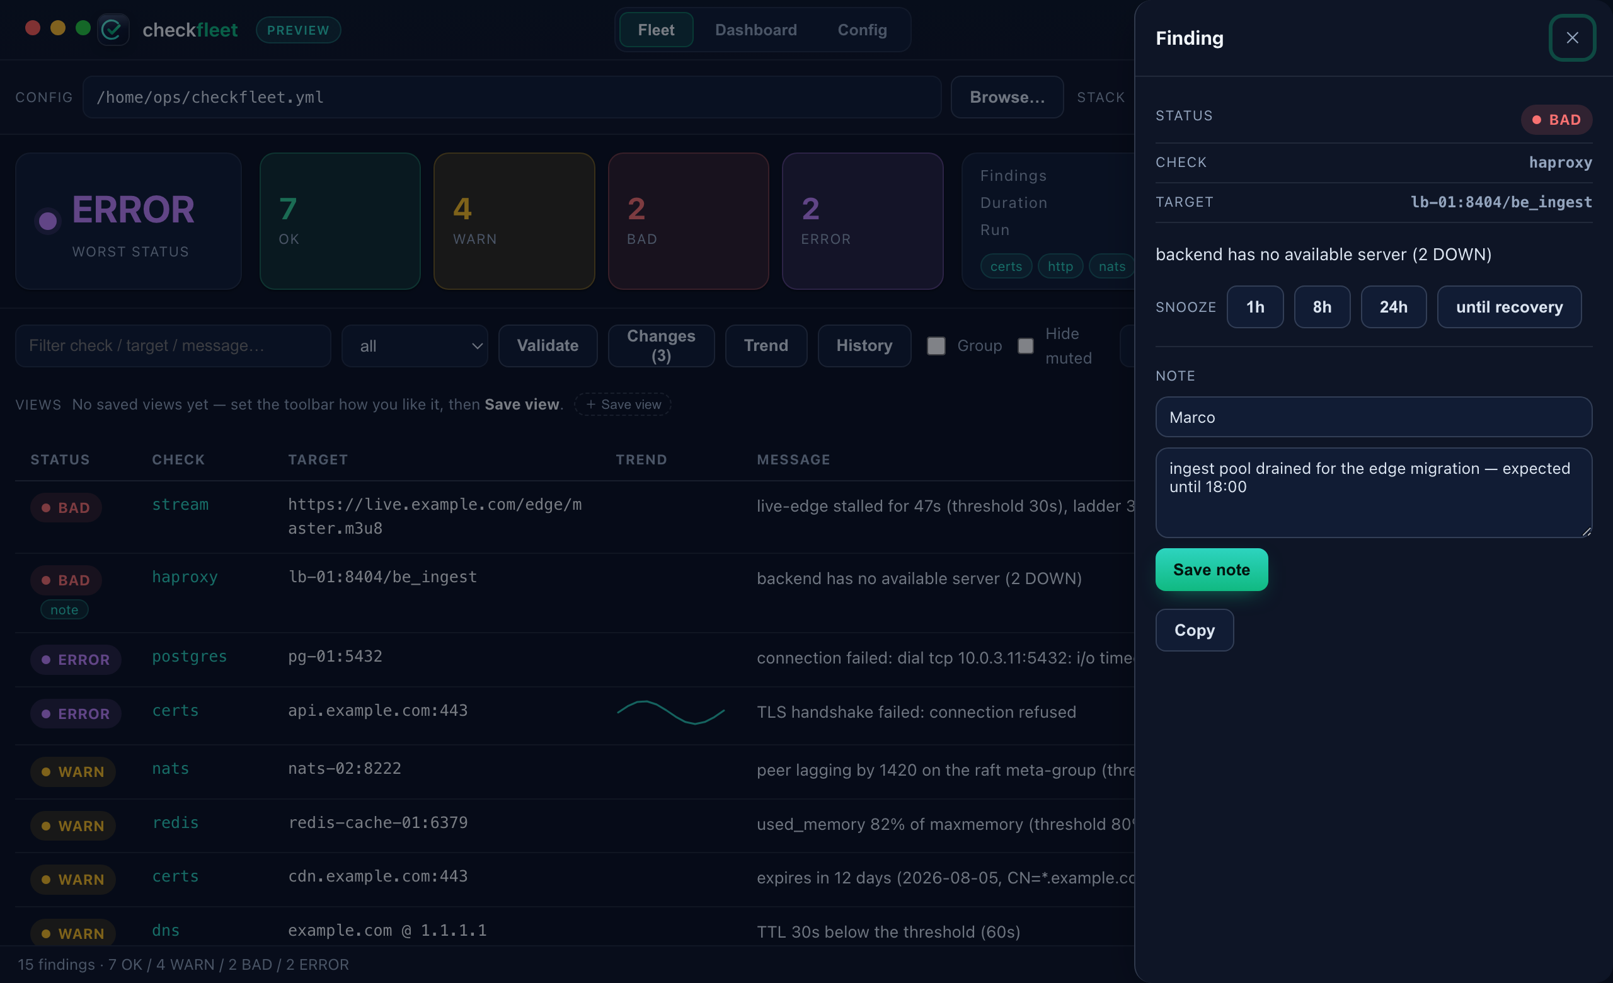Click the postgres check link
The width and height of the screenshot is (1613, 983).
(x=189, y=656)
